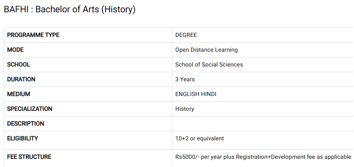Screen dimensions: 354x167
Task: Select the MEDIUM row label
Action: (x=19, y=94)
